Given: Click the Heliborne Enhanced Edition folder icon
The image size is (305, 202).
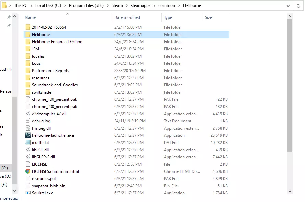Looking at the screenshot, I should (28, 41).
